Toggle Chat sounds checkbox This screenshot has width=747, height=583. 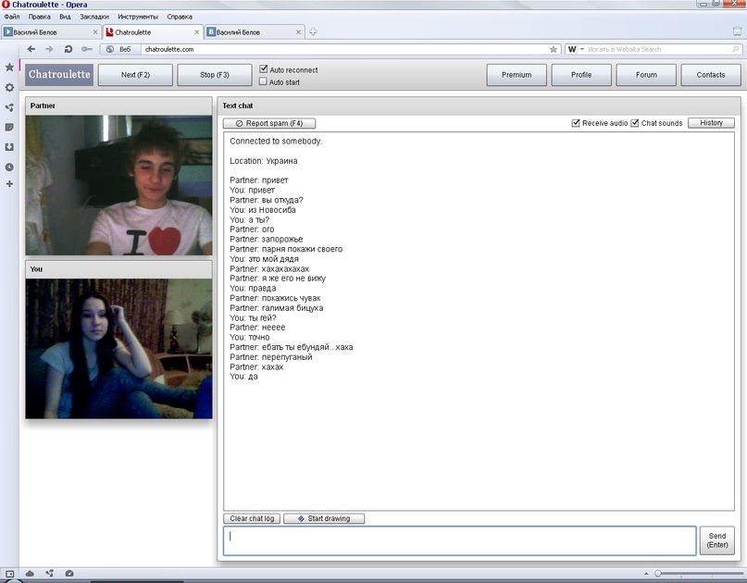tap(635, 123)
